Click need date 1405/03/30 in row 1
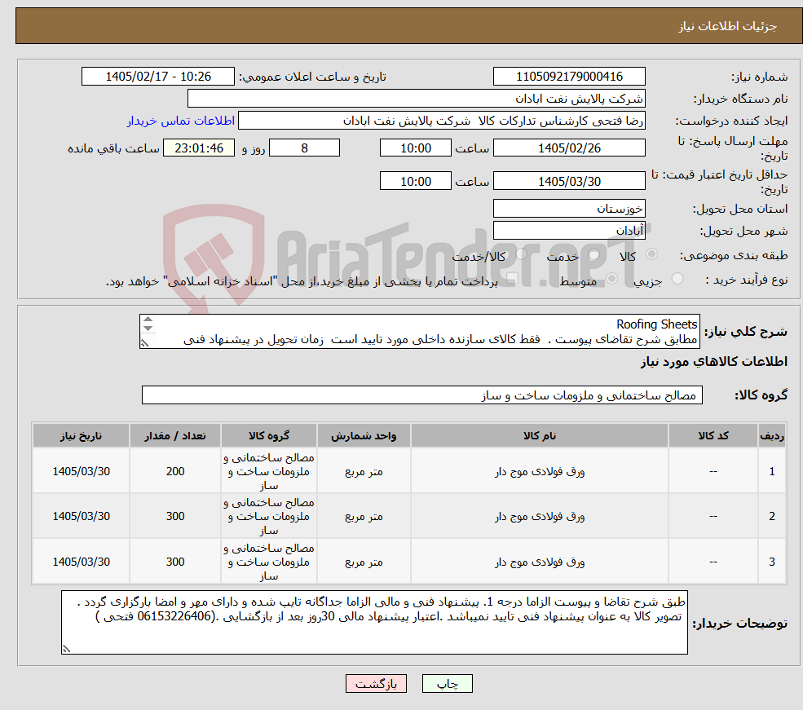Viewport: 803px width, 710px height. tap(81, 471)
